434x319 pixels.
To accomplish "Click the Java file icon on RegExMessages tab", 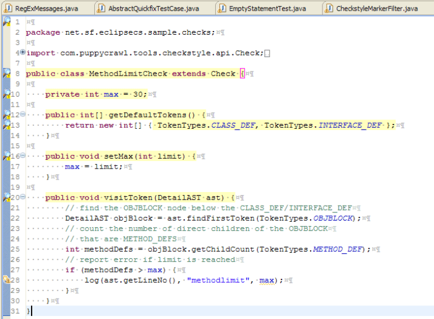I will click(8, 8).
